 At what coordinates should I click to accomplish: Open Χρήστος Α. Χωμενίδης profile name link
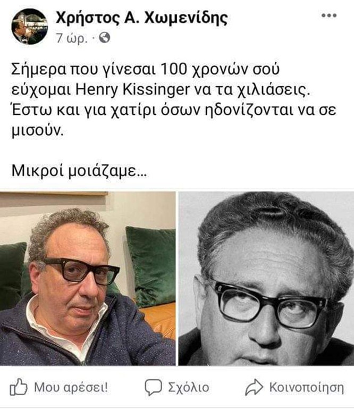point(141,18)
